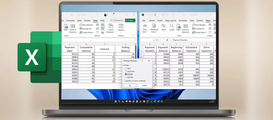Open Payment Number column filter dropdown
Viewport: 273px width, 120px height.
pyautogui.click(x=155, y=51)
